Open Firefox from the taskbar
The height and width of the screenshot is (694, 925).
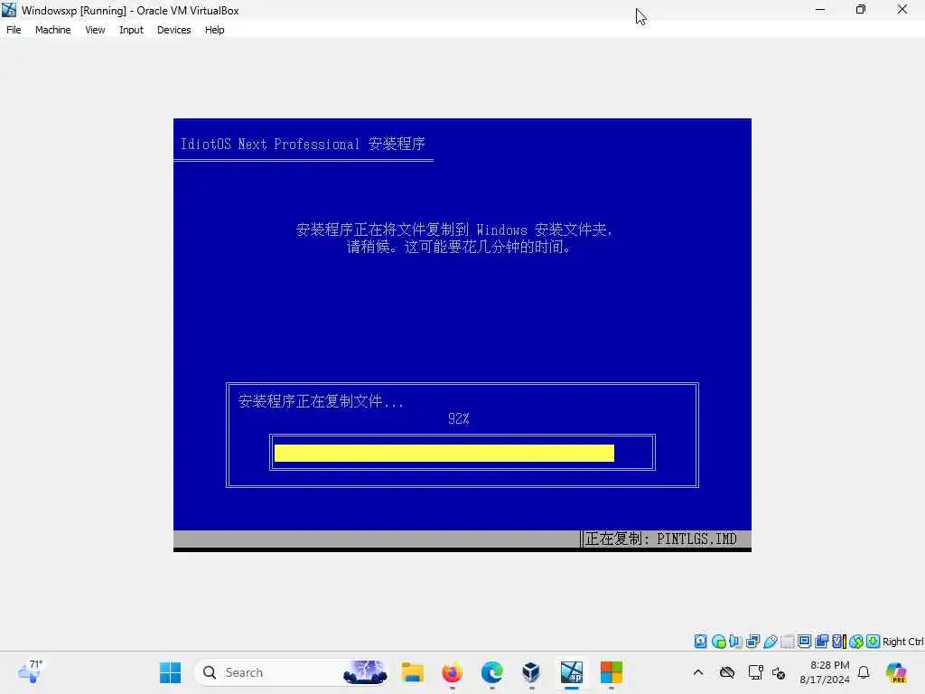click(453, 672)
